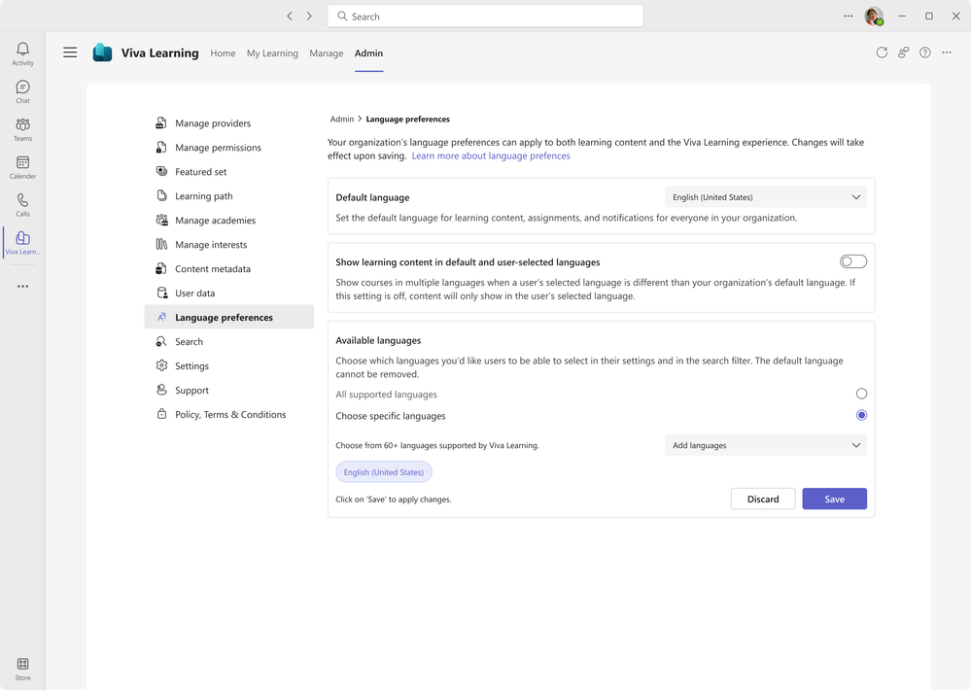Image resolution: width=971 pixels, height=690 pixels.
Task: Select Viva Learning app in left rail
Action: click(23, 243)
